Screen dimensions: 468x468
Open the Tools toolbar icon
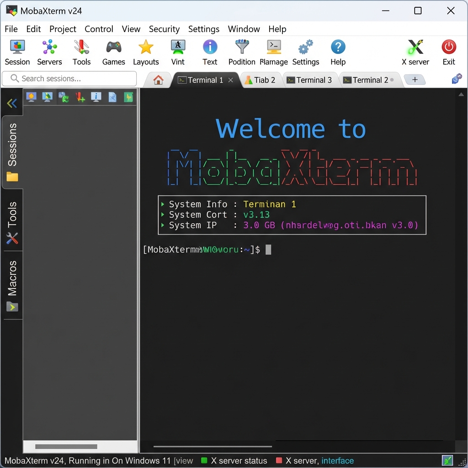pyautogui.click(x=81, y=51)
